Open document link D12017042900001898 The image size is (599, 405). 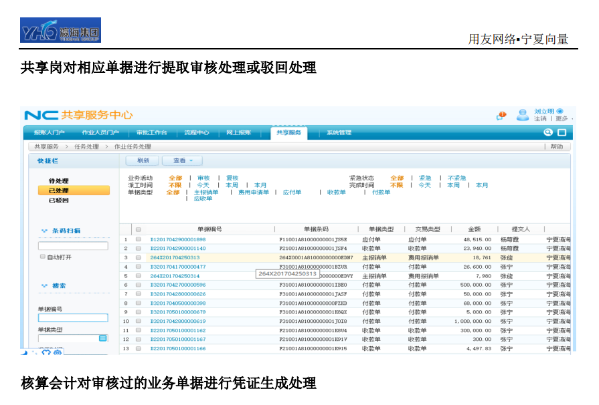177,239
